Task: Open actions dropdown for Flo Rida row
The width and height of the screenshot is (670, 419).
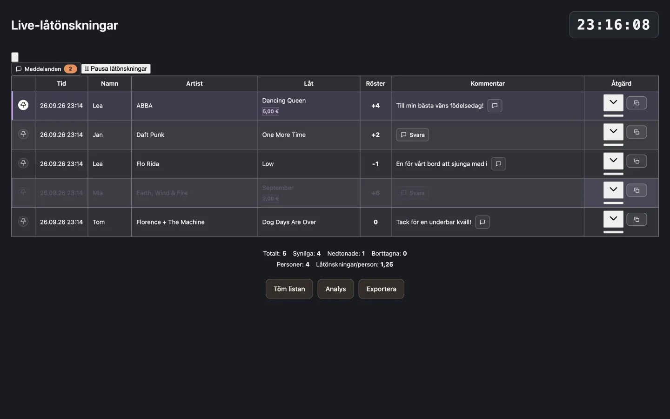Action: 613,161
